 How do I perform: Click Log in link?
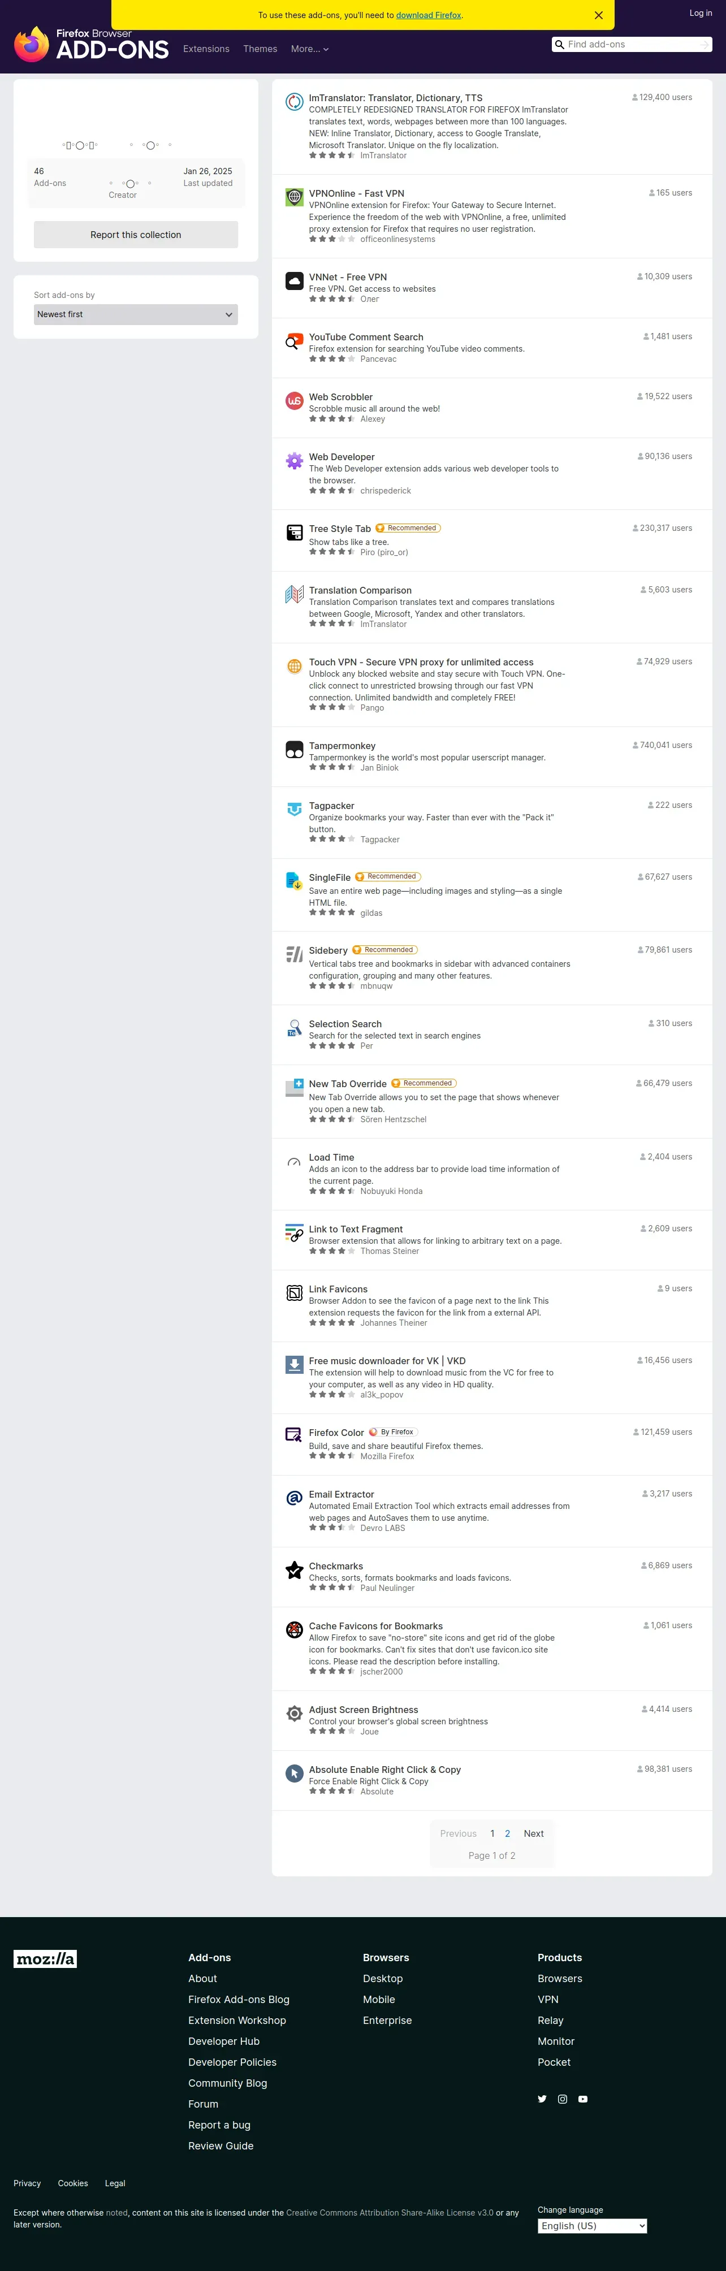coord(701,13)
